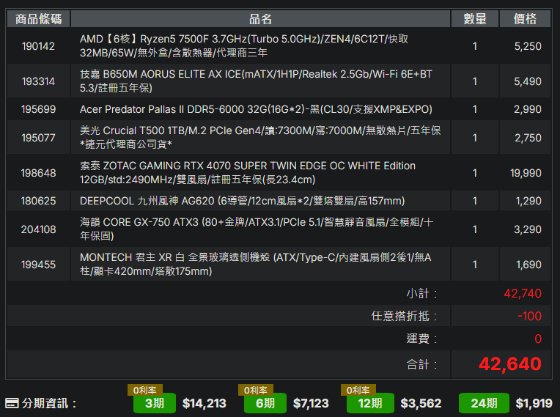Image resolution: width=560 pixels, height=417 pixels.
Task: Select product code 199455
Action: point(38,265)
